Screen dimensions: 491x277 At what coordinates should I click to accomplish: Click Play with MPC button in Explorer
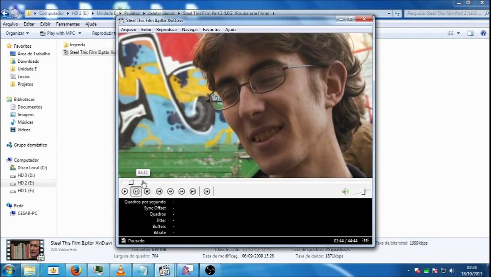pyautogui.click(x=58, y=33)
